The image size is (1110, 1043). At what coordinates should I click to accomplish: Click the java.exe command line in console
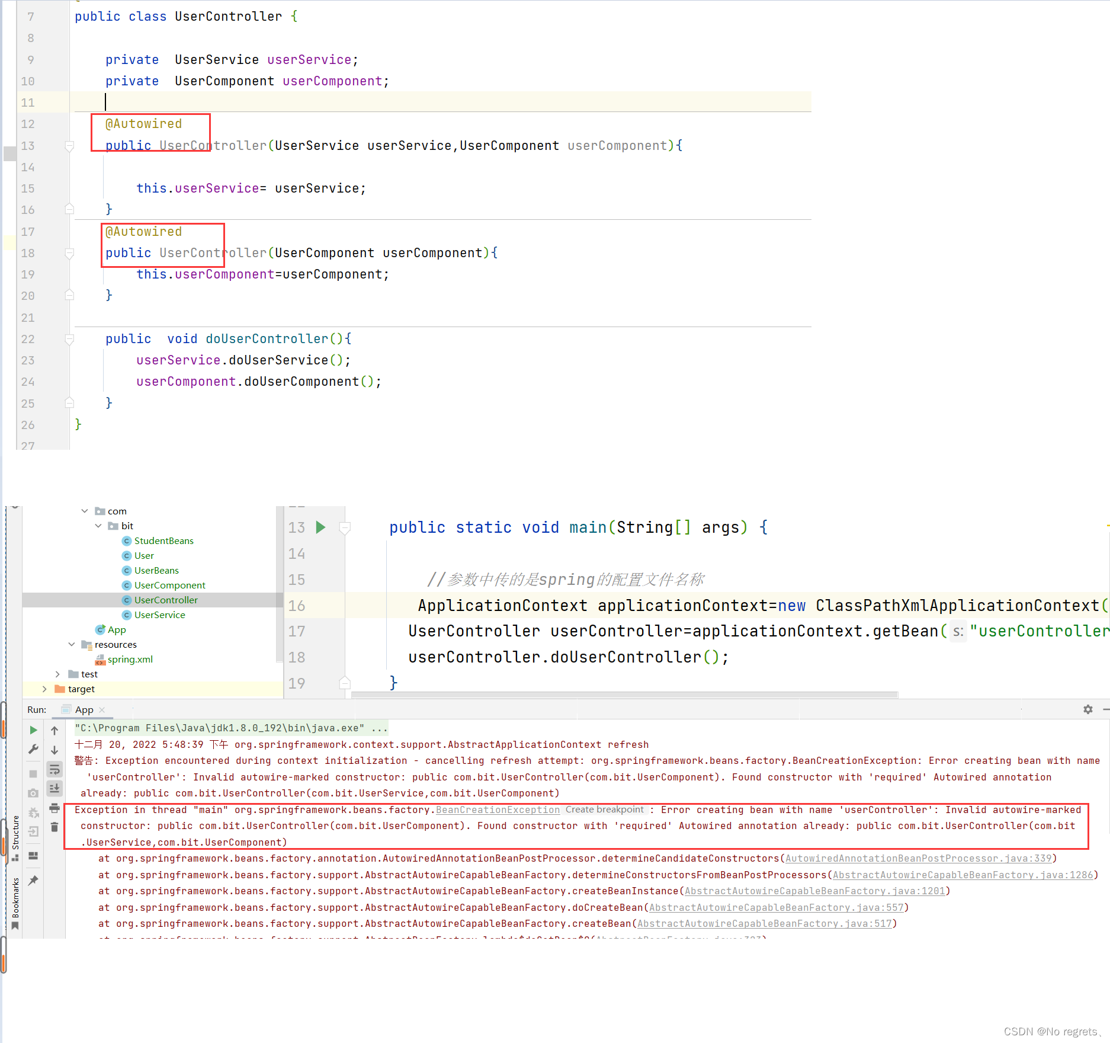(231, 728)
